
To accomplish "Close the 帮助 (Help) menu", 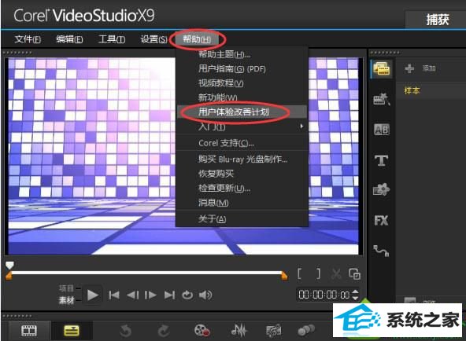I will (197, 39).
